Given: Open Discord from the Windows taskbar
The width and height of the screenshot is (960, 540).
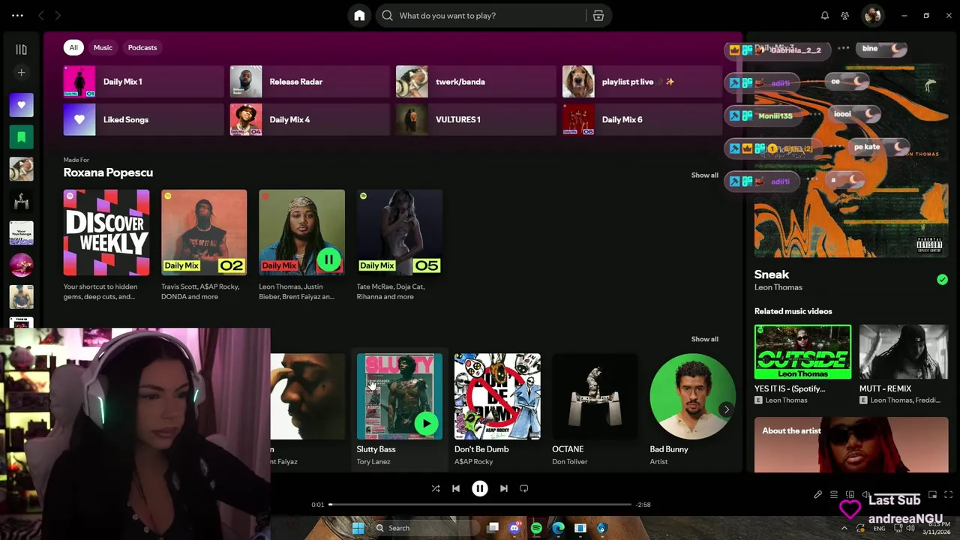Looking at the screenshot, I should point(514,528).
